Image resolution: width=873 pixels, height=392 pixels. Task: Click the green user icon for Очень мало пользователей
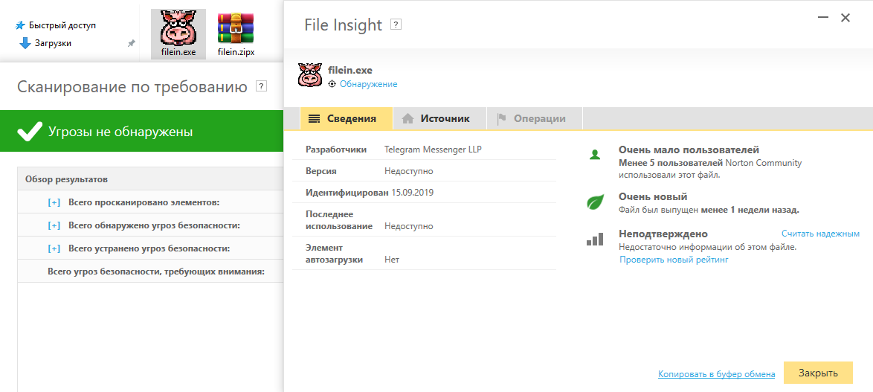(x=595, y=155)
